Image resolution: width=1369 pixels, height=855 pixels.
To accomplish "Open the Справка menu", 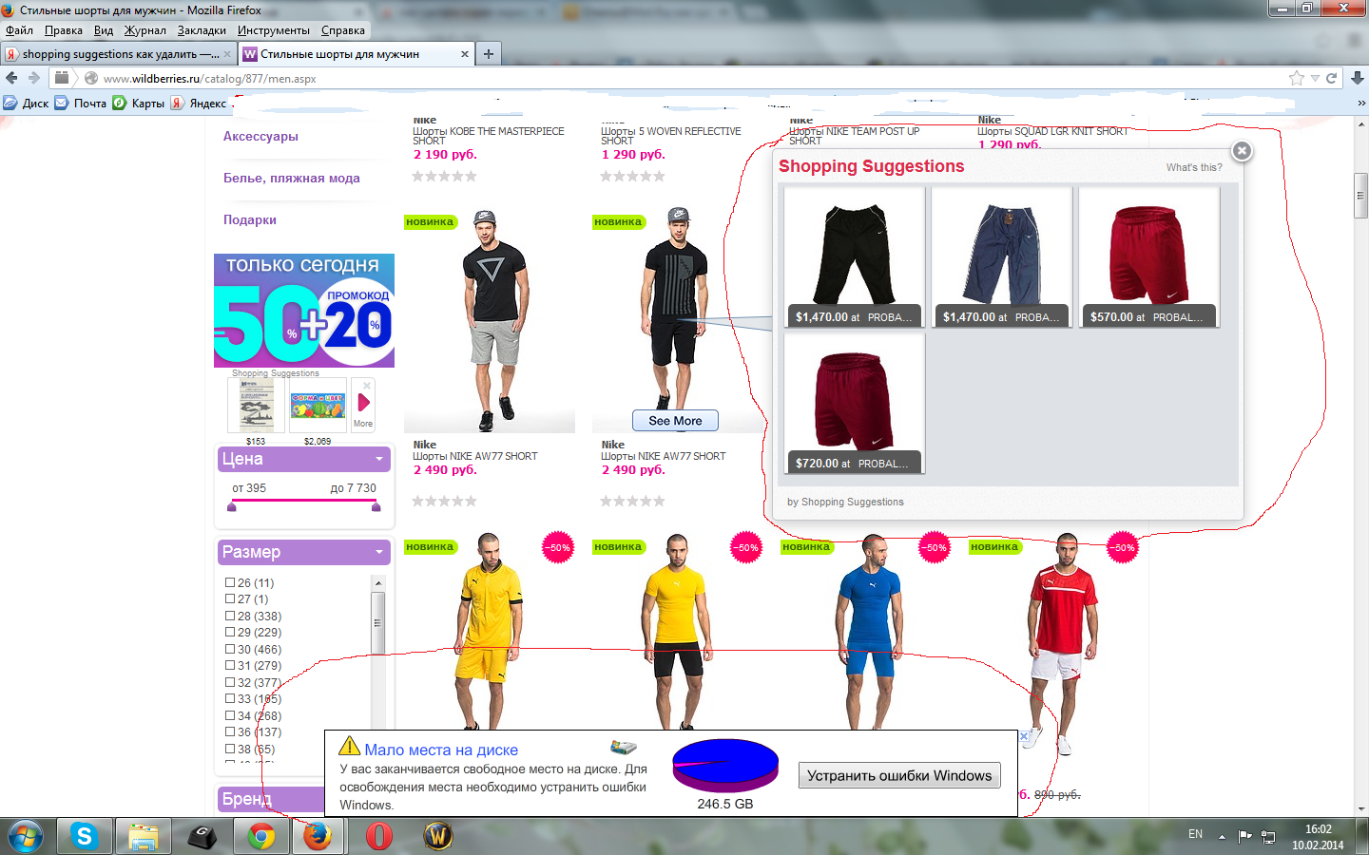I will (343, 30).
